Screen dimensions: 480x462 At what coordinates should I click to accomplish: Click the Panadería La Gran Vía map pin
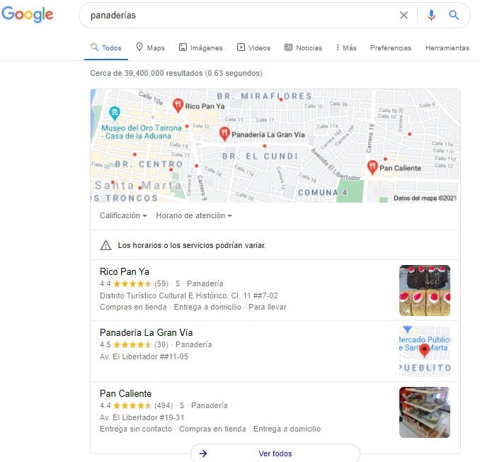click(224, 134)
